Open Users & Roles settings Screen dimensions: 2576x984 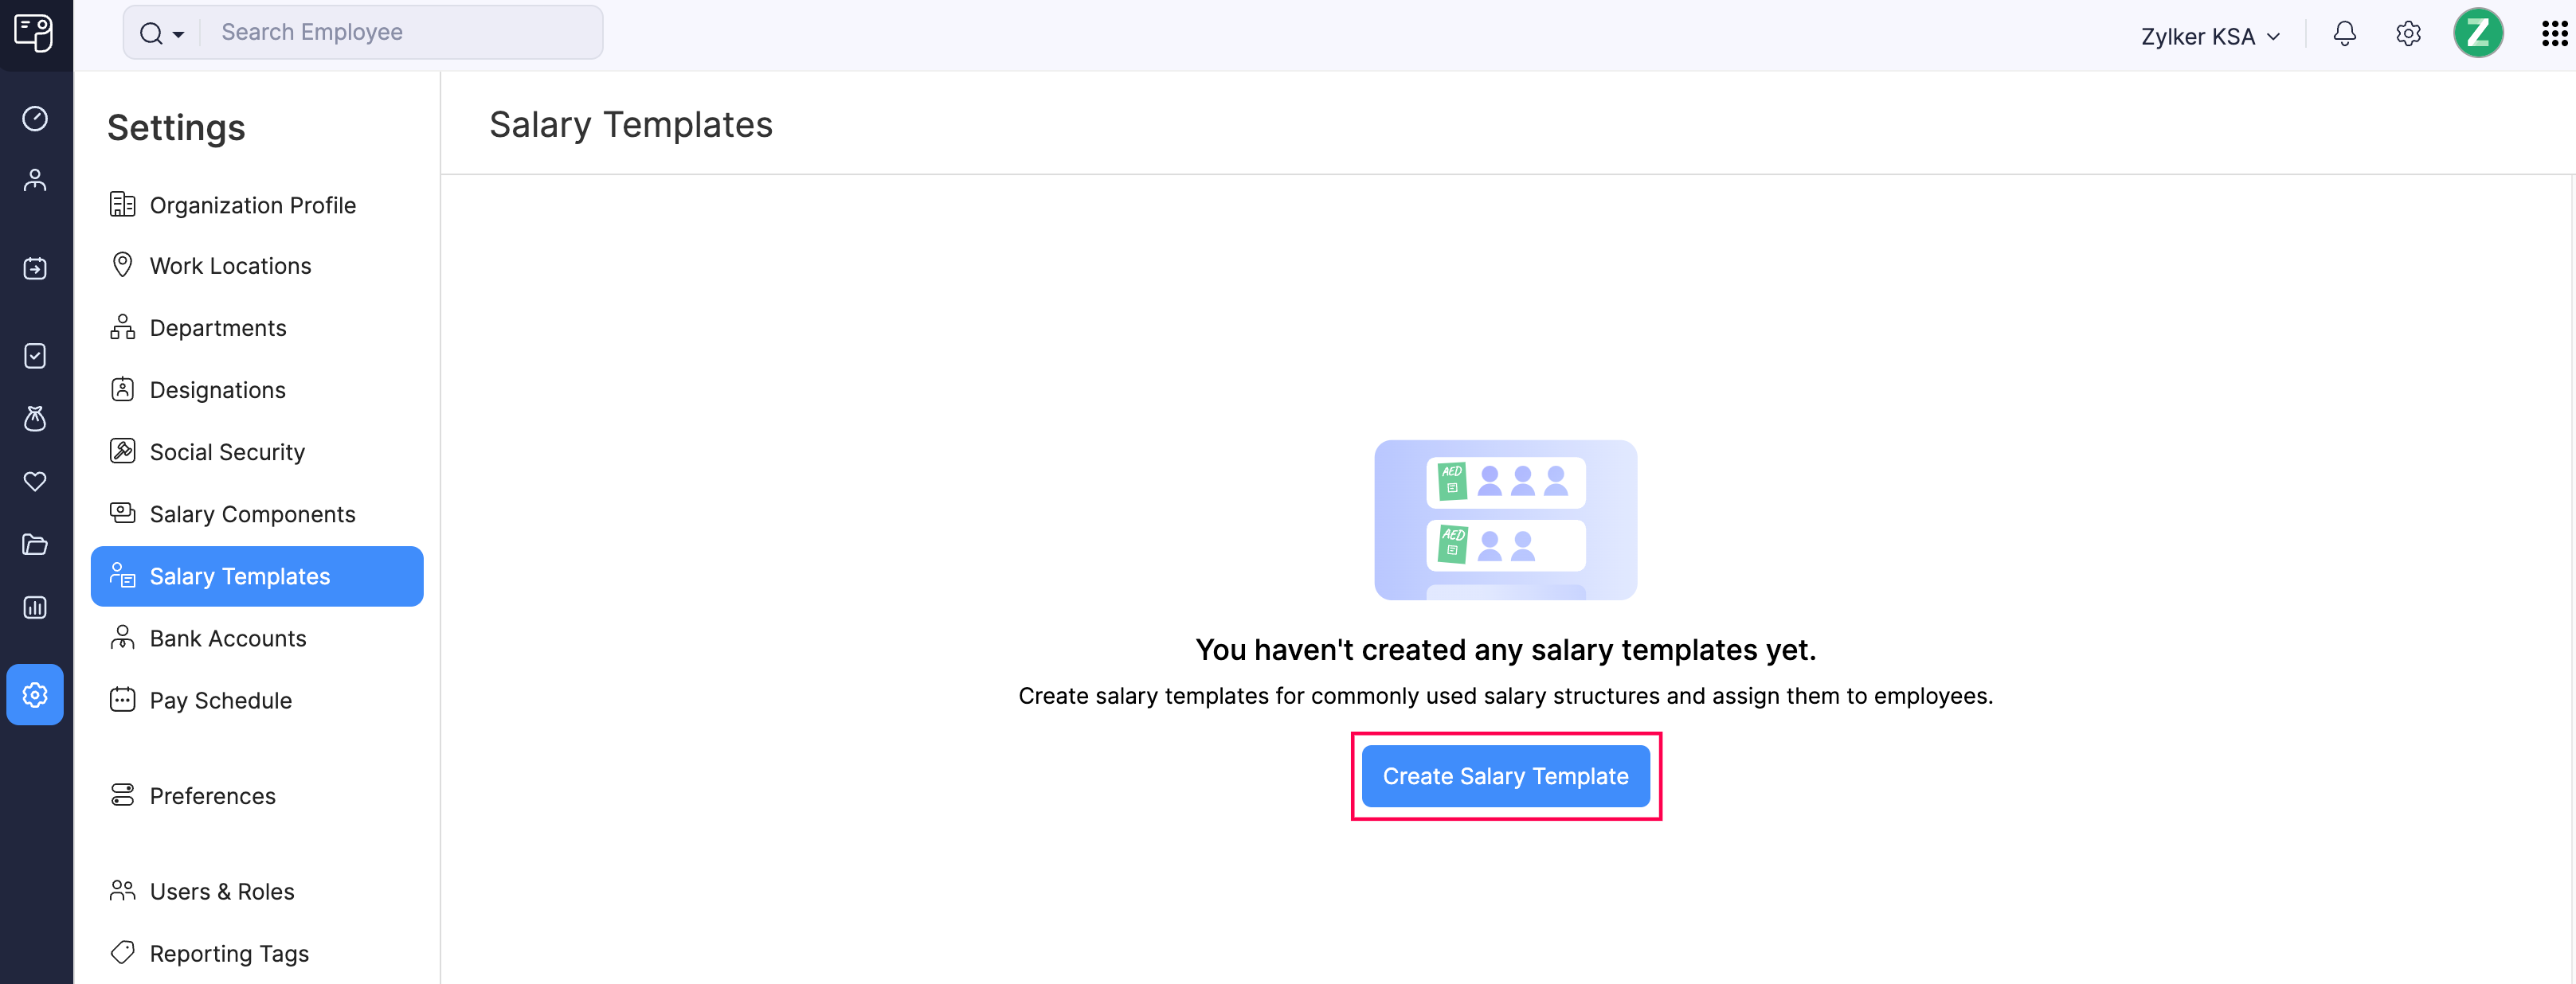(x=222, y=891)
